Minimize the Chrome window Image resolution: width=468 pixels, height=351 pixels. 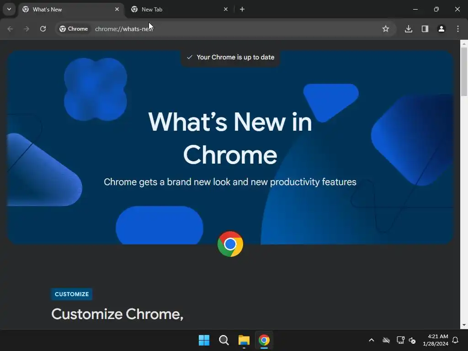click(x=415, y=9)
